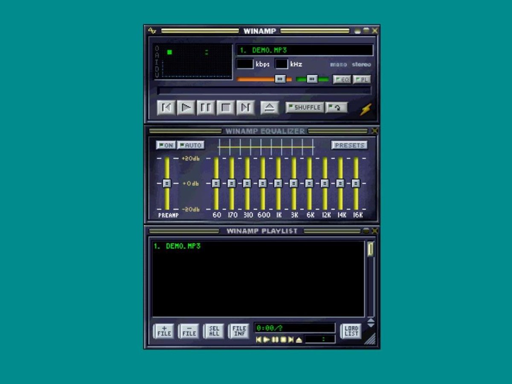Click the A always-on-top clutterbar letter
Screen dimensions: 512x384
point(157,55)
